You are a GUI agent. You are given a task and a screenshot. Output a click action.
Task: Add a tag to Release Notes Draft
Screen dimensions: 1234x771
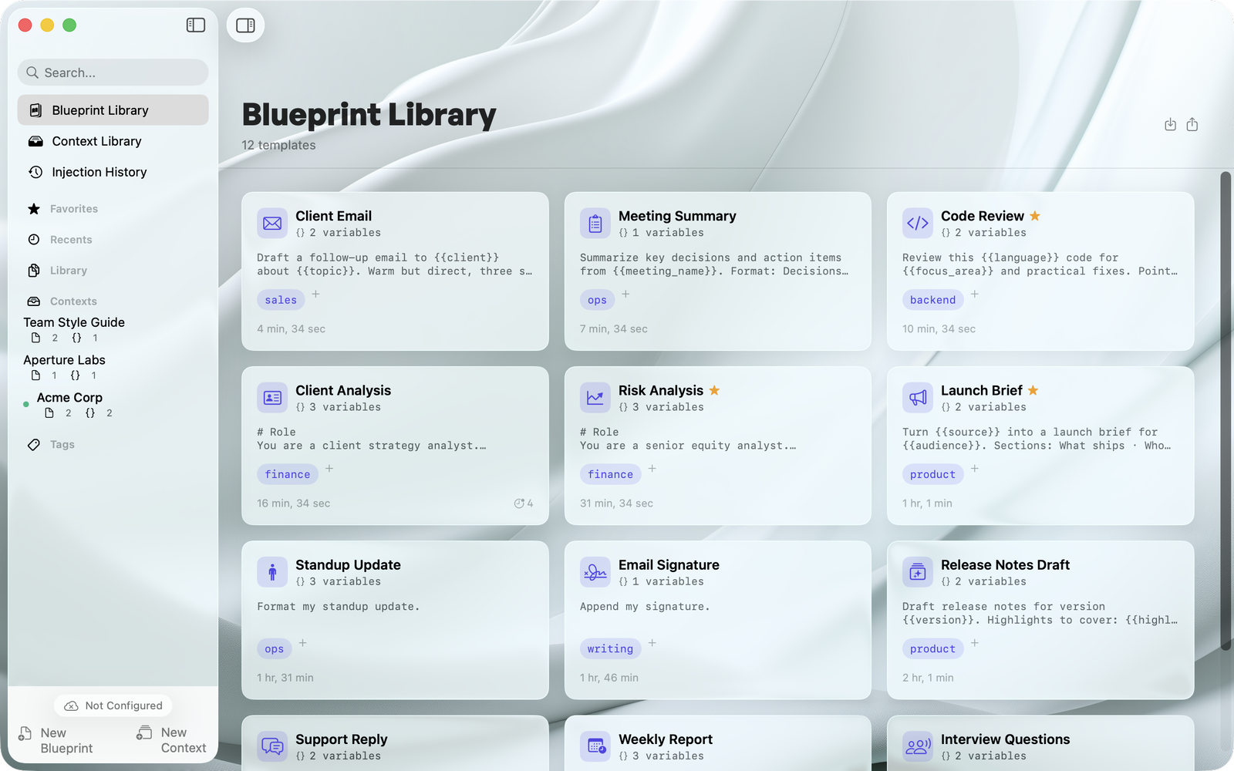pos(975,643)
